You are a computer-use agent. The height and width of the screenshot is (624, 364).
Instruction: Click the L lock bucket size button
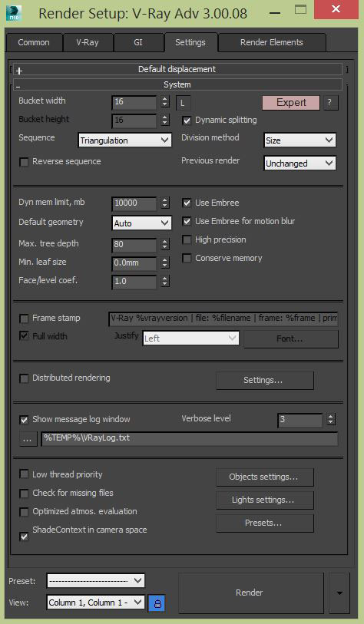coord(183,103)
